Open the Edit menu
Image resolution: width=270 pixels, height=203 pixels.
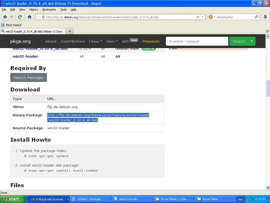13,10
